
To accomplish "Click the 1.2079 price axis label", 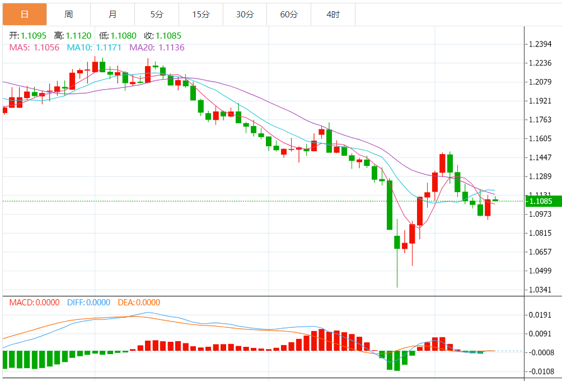I will (x=541, y=82).
